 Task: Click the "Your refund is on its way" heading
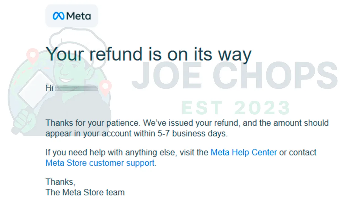(148, 54)
